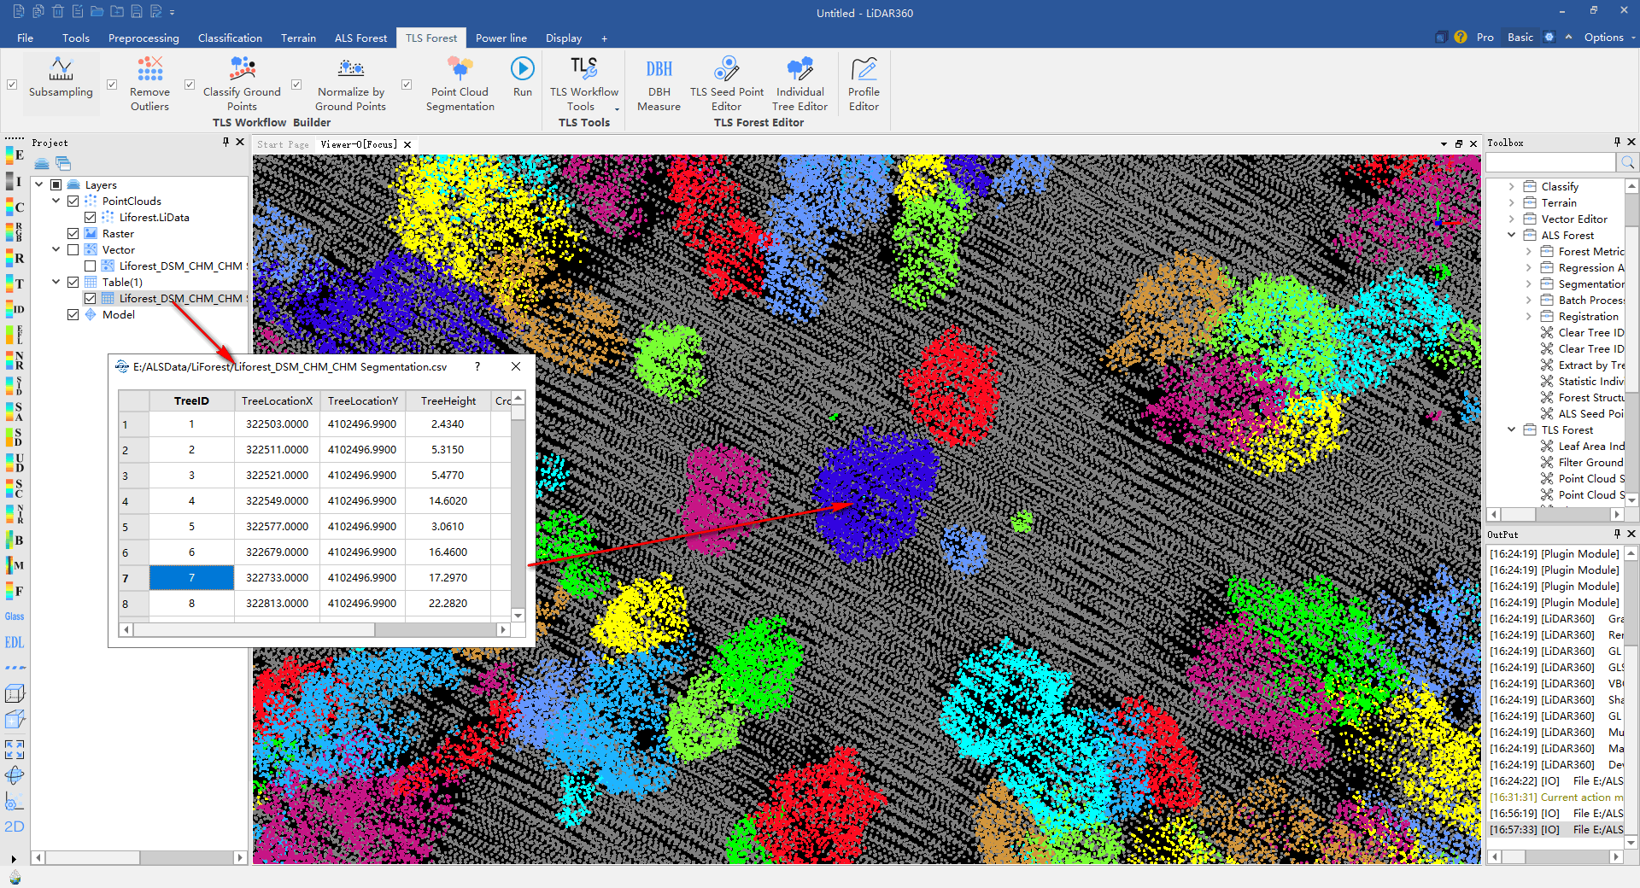The height and width of the screenshot is (888, 1640).
Task: Switch to the ALS Forest ribbon tab
Action: tap(360, 38)
